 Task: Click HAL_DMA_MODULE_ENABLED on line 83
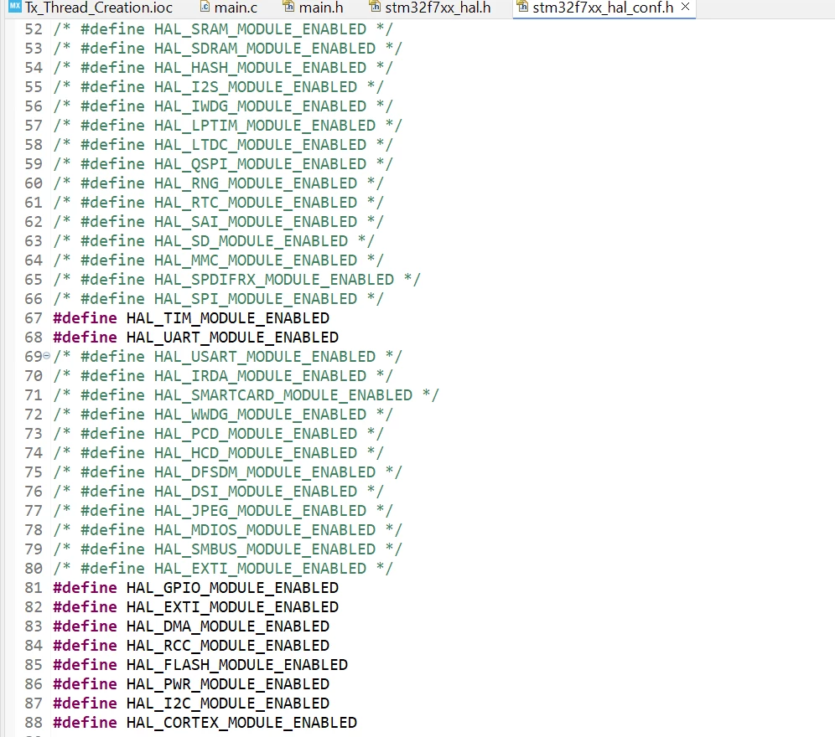tap(228, 626)
